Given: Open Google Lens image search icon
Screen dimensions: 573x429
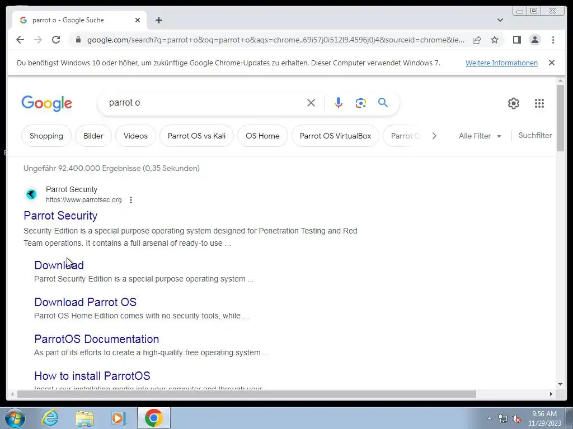Looking at the screenshot, I should tap(361, 103).
